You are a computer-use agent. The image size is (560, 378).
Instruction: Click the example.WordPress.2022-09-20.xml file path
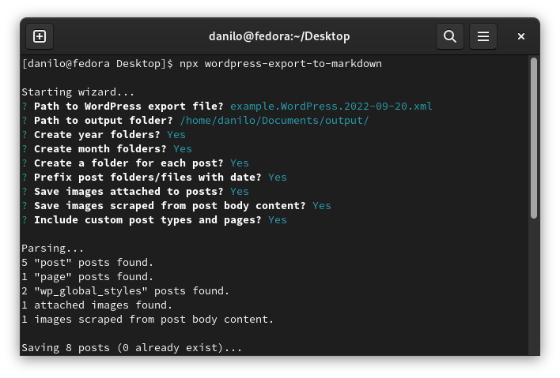(x=331, y=106)
